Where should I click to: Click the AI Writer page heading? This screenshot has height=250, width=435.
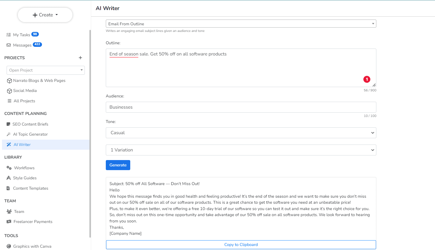click(x=108, y=8)
